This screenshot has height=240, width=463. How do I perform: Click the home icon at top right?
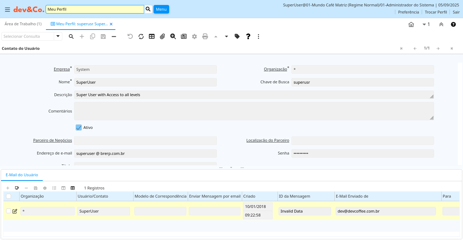(x=411, y=25)
